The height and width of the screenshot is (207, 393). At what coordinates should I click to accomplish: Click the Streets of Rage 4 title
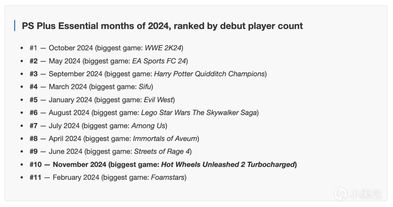coord(162,151)
